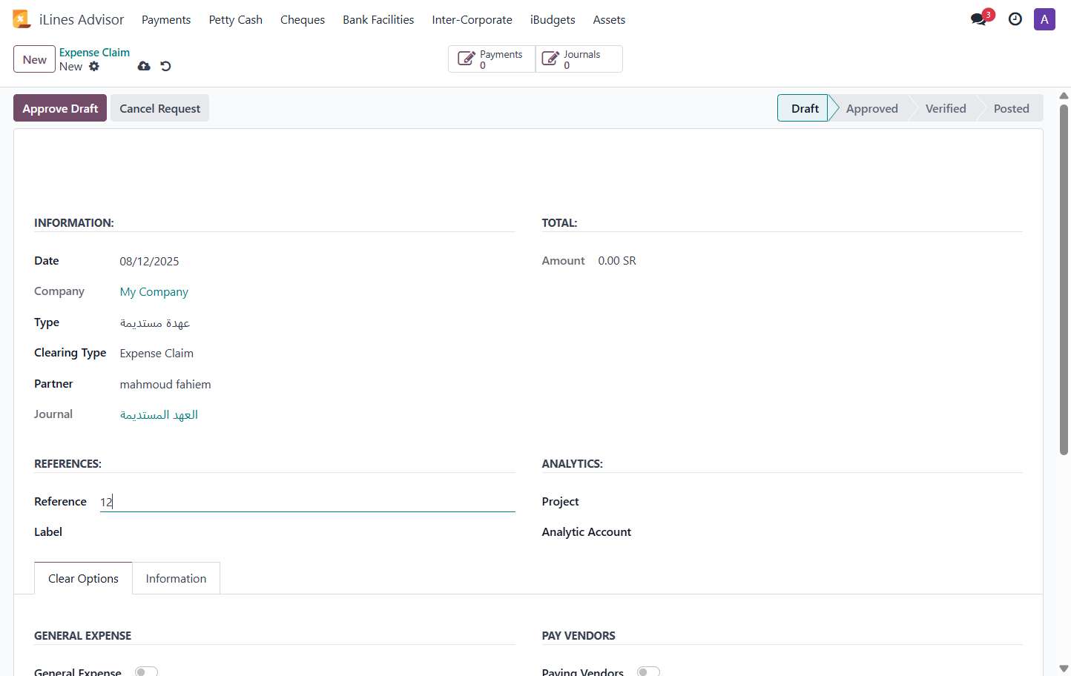Follow the Expense Claim breadcrumb link
This screenshot has height=676, width=1071.
94,53
